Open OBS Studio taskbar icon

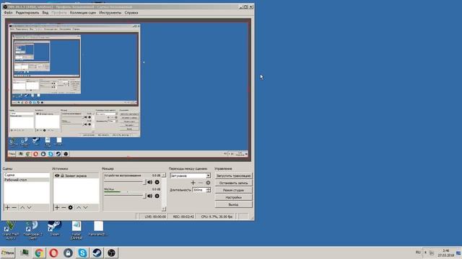[x=111, y=253]
